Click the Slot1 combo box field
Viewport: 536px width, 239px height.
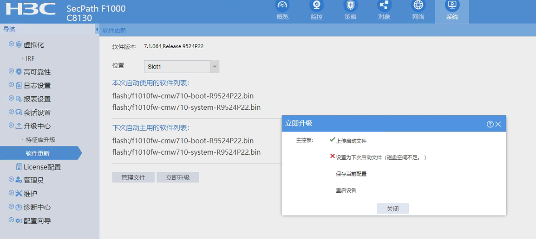click(x=182, y=67)
